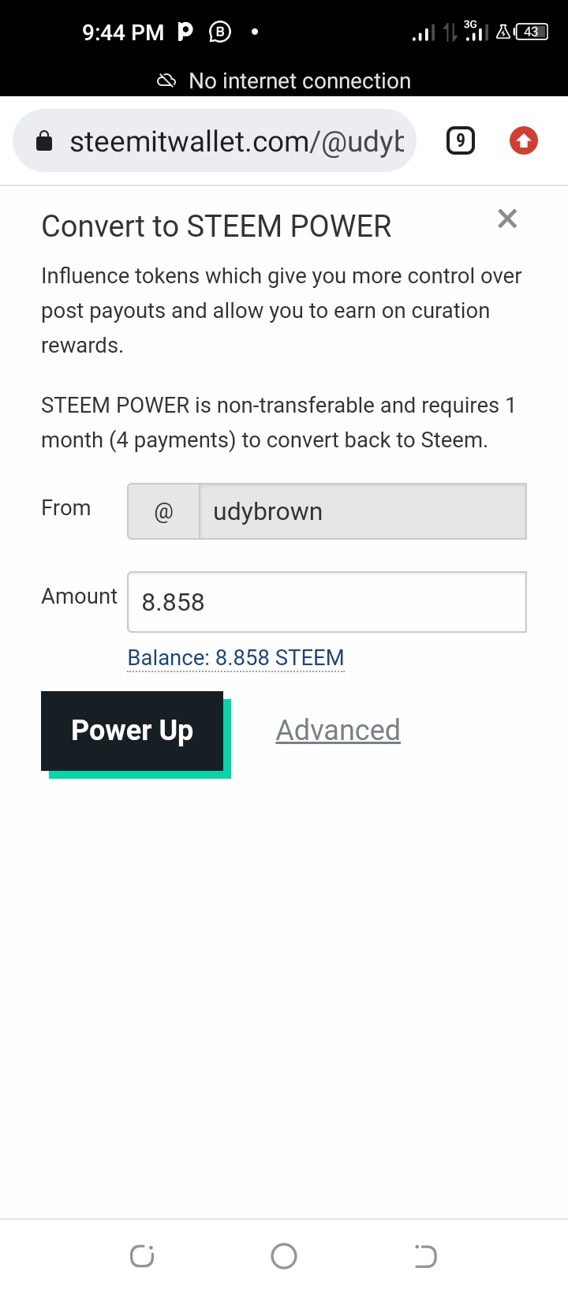Tap the lock icon in address bar
The width and height of the screenshot is (568, 1294).
[x=45, y=142]
